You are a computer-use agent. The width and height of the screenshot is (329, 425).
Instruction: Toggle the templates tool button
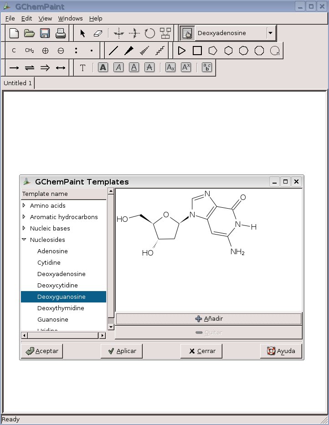(186, 33)
